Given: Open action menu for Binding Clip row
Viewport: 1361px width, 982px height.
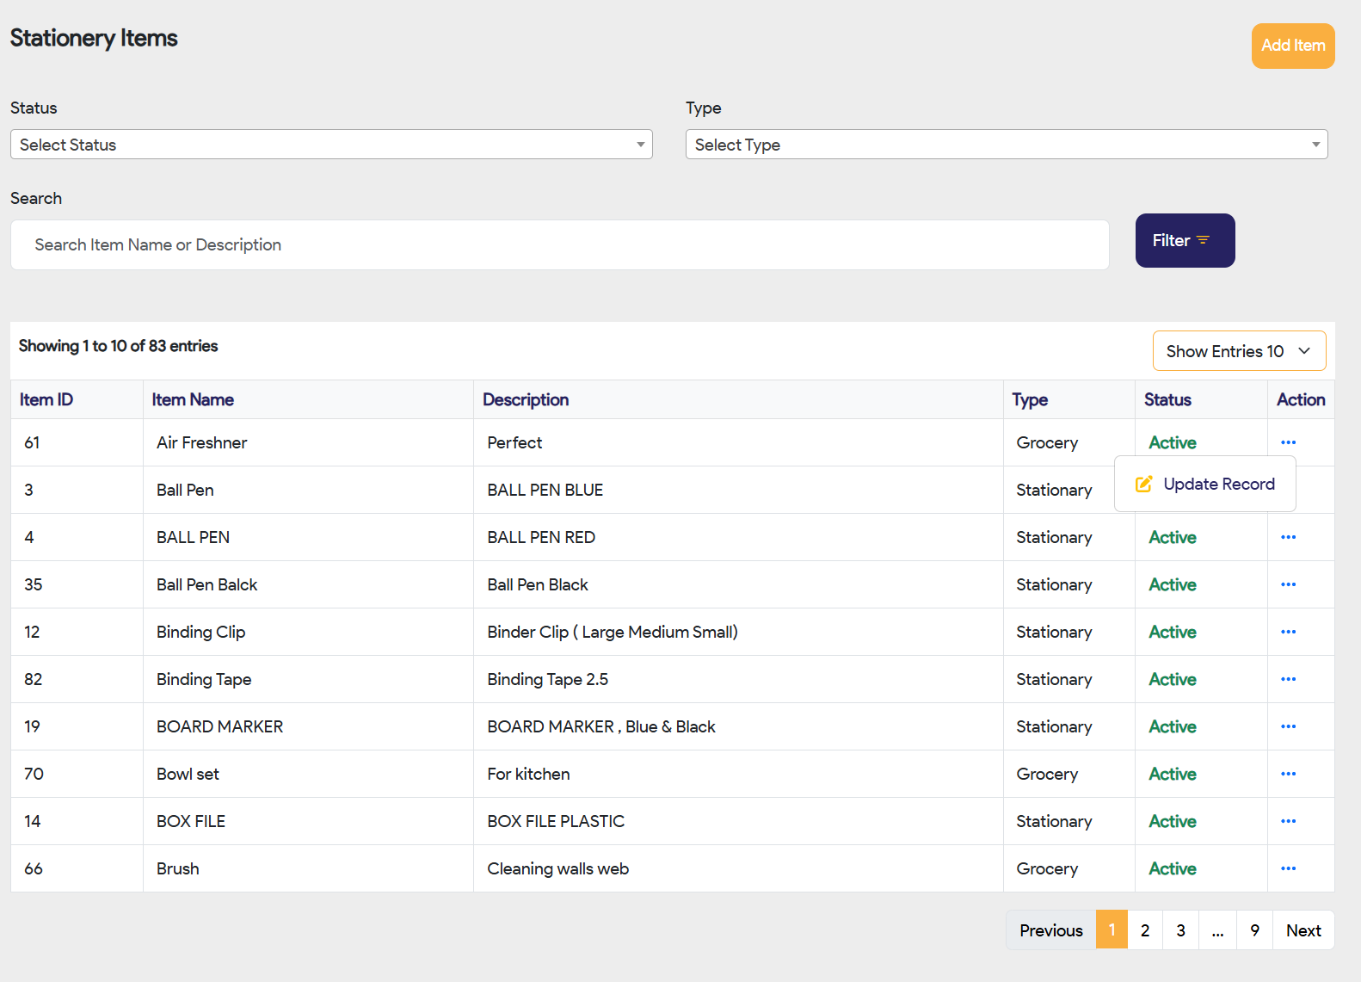Looking at the screenshot, I should click(1288, 632).
